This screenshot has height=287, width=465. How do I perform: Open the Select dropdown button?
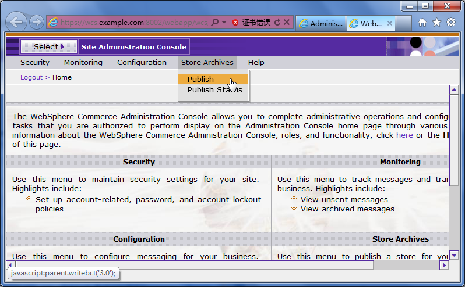point(49,46)
